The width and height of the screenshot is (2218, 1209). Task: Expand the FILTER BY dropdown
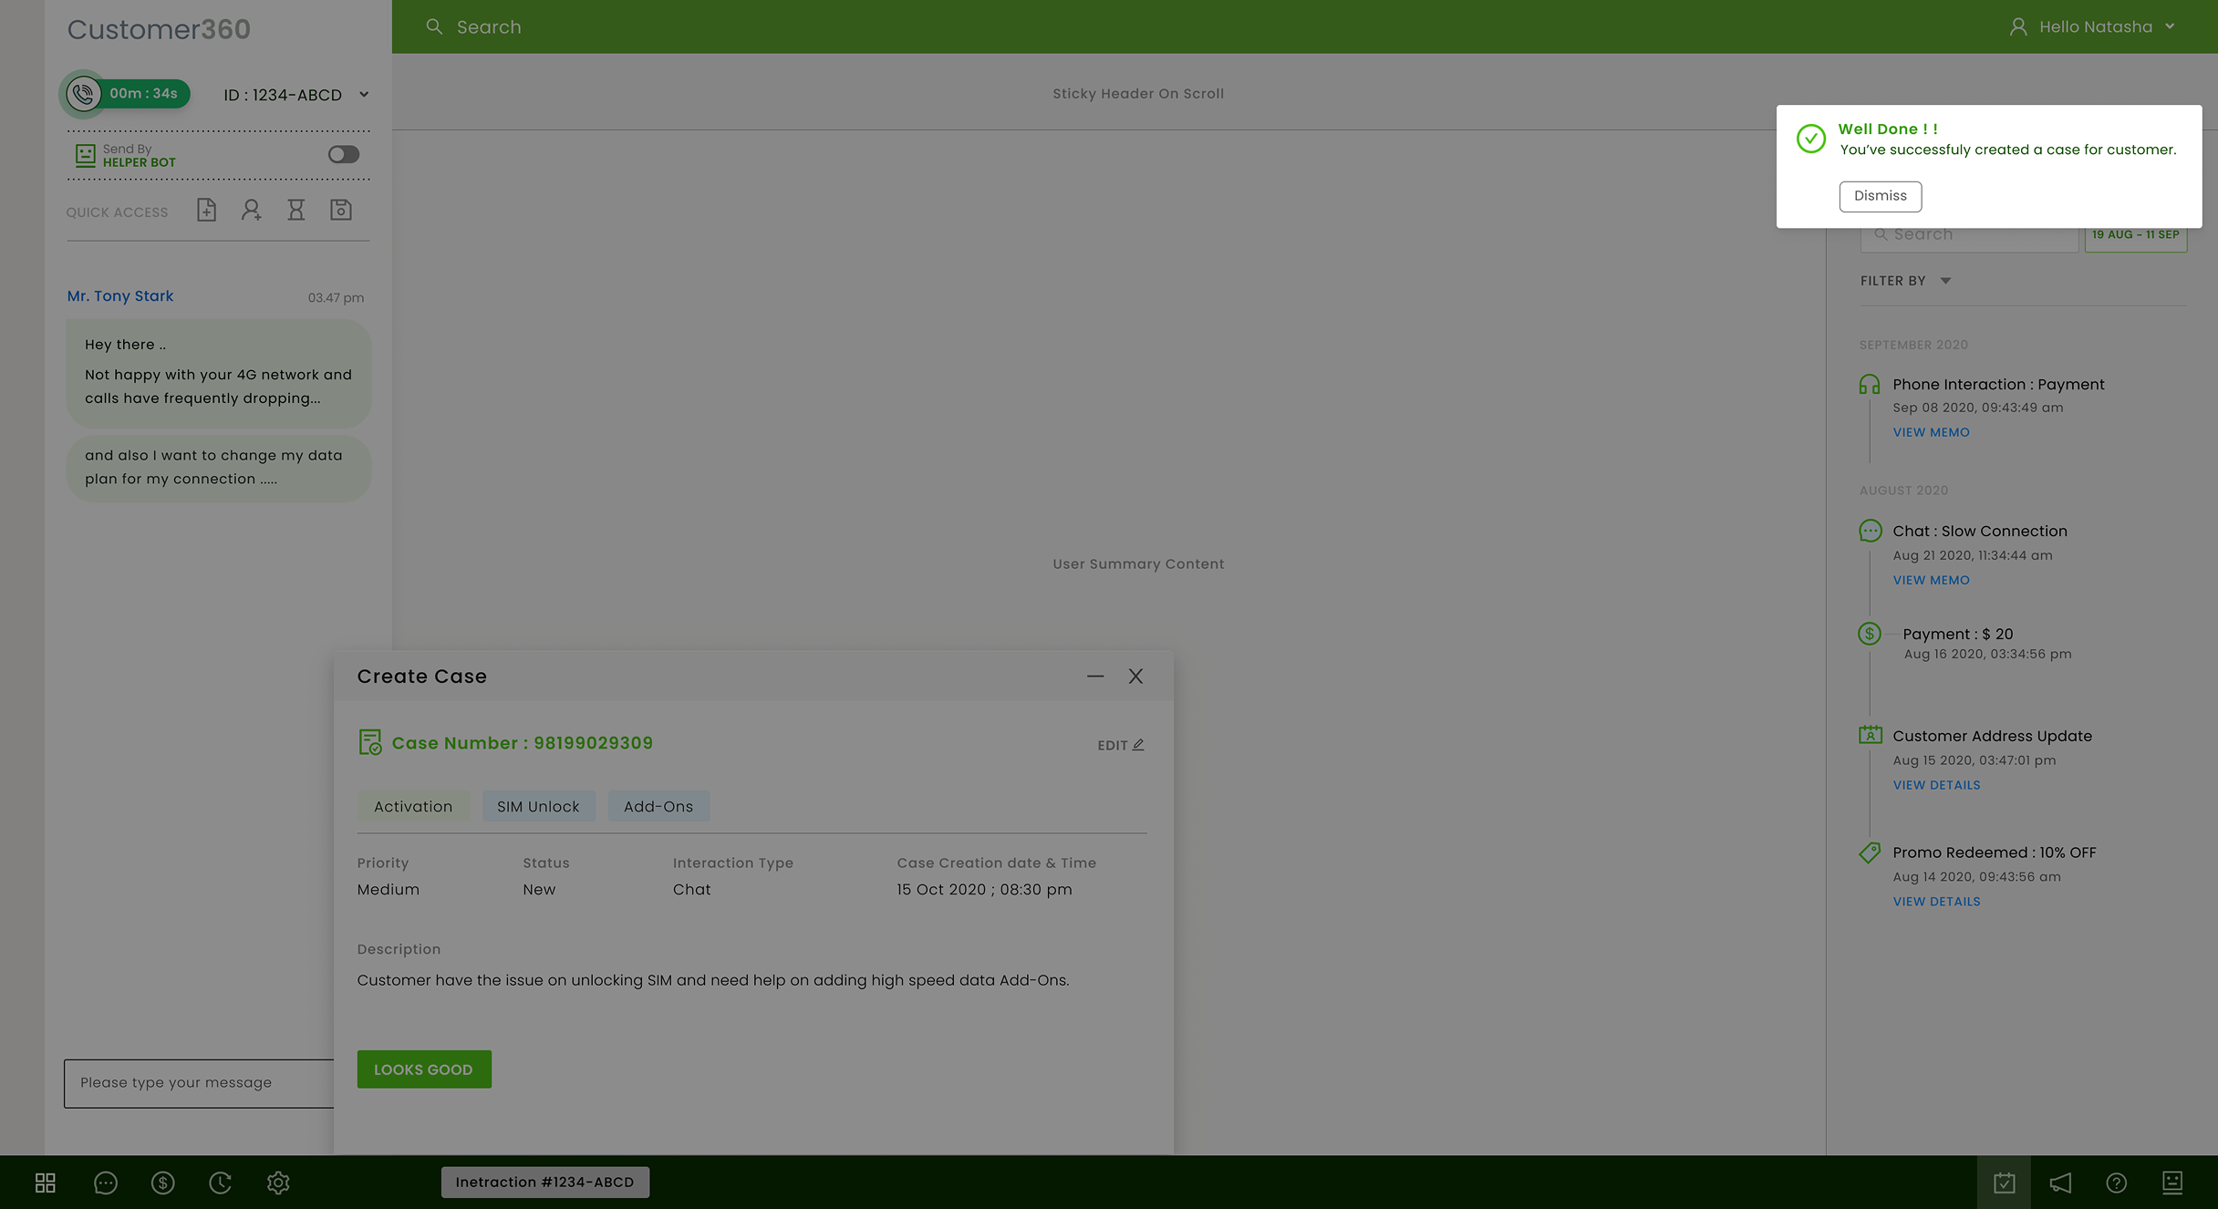(x=1905, y=281)
